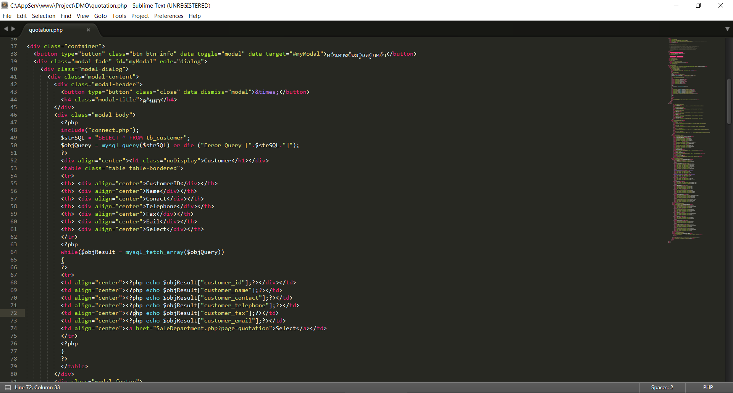Open the View menu
The width and height of the screenshot is (733, 393).
pos(82,16)
